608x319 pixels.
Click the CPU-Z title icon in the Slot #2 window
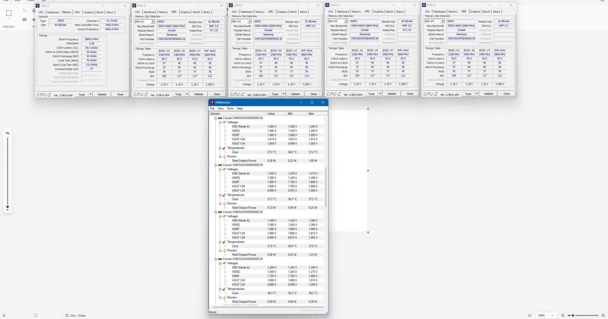pyautogui.click(x=231, y=5)
